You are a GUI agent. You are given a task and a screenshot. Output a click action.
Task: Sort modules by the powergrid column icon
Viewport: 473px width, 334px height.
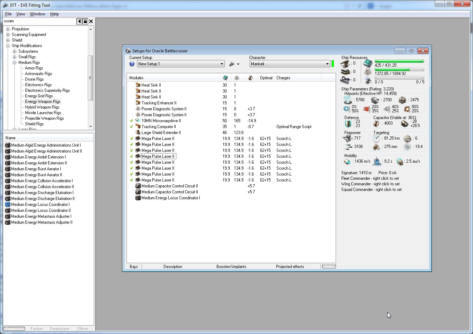pyautogui.click(x=237, y=78)
